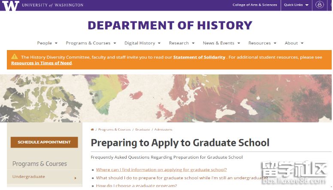Expand the Programs & Courses menu arrow

(115, 43)
